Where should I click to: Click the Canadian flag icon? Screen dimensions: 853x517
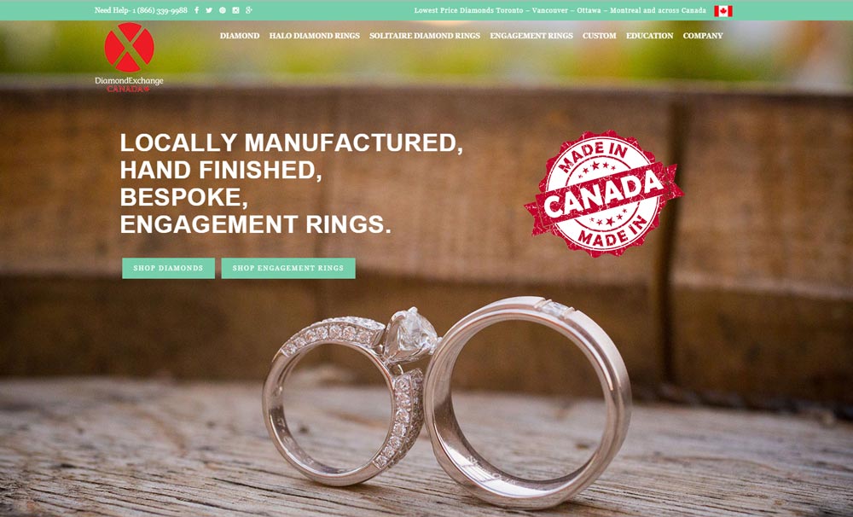click(x=723, y=11)
